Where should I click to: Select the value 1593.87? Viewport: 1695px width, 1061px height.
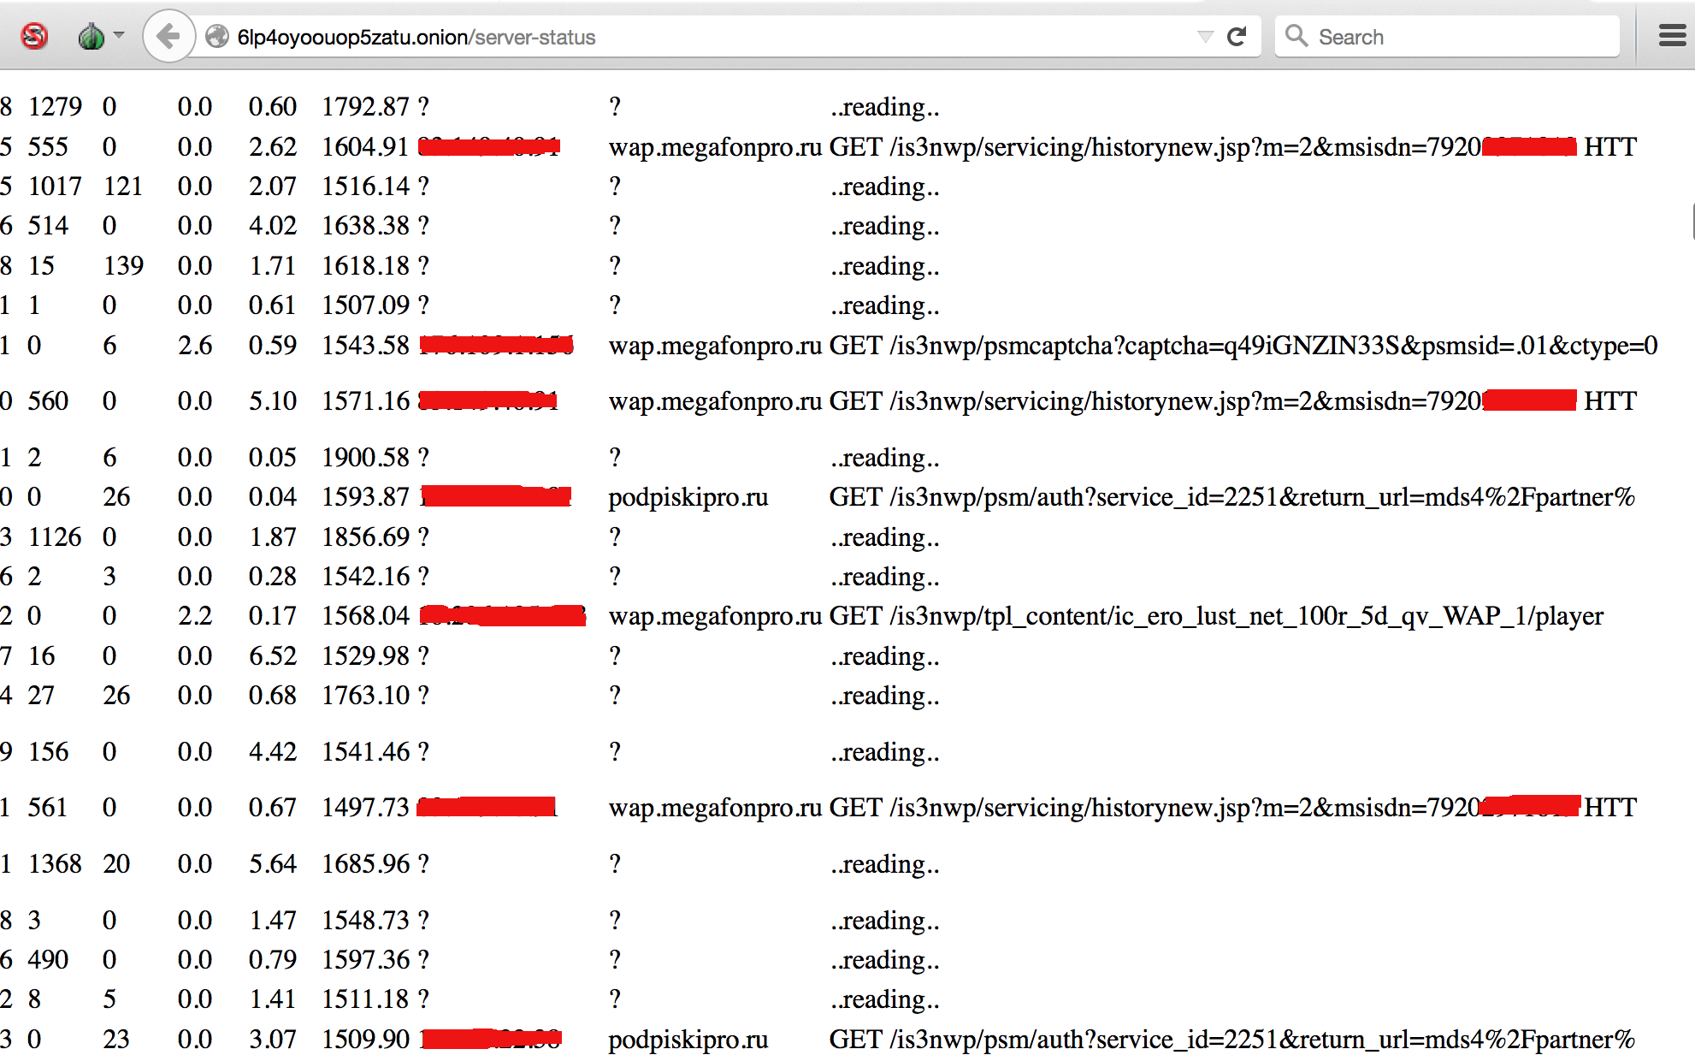365,497
